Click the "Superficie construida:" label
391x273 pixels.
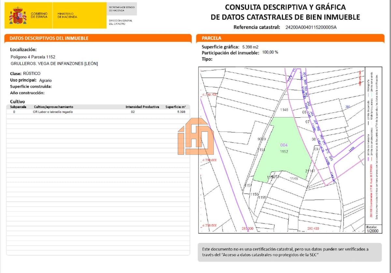click(31, 86)
